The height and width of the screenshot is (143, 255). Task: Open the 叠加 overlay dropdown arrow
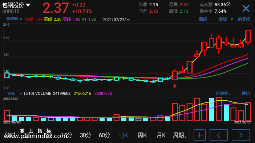click(x=232, y=20)
